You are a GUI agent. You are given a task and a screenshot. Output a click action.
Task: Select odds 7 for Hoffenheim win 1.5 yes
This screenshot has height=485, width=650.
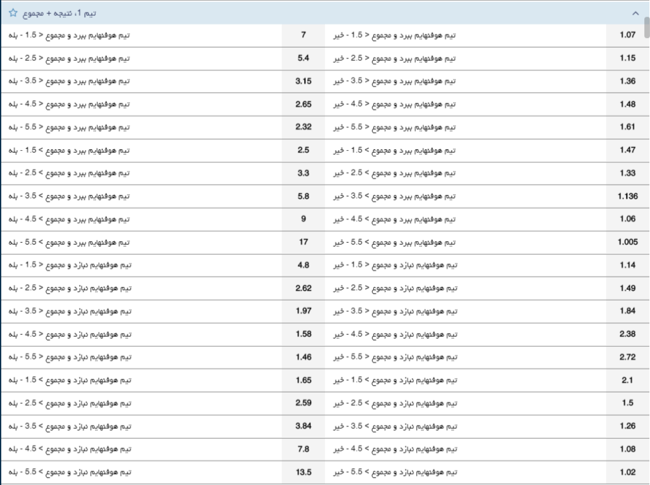303,36
